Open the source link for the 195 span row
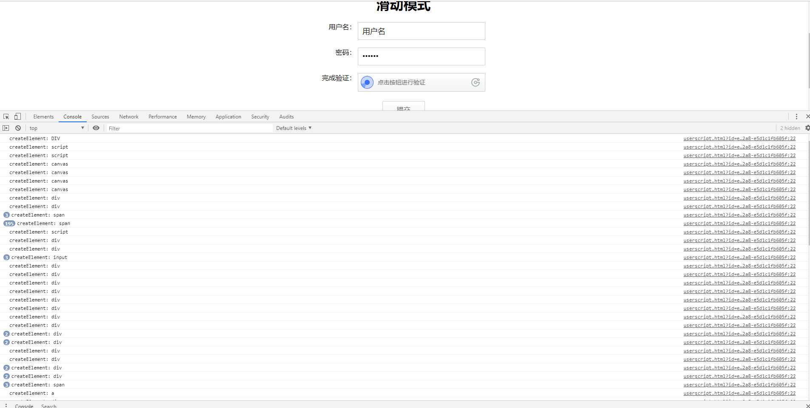The height and width of the screenshot is (408, 810). (x=739, y=223)
